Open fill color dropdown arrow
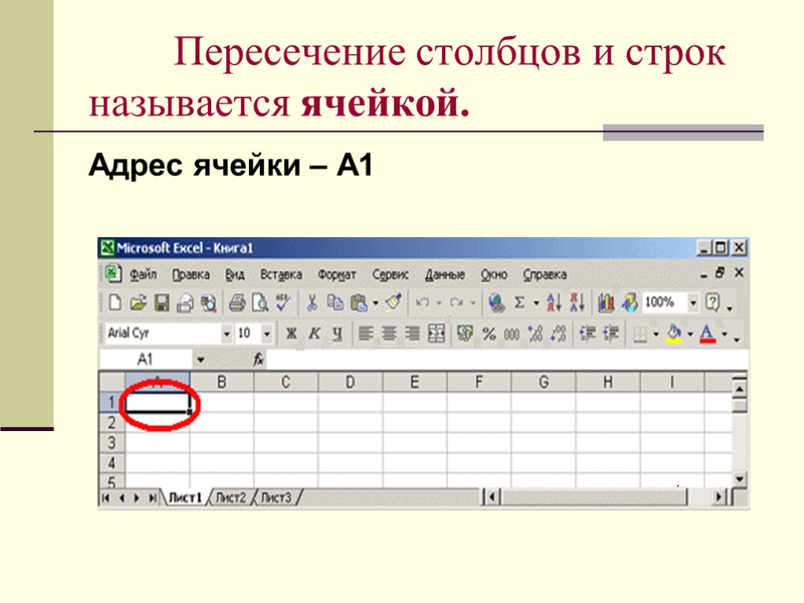 (690, 334)
